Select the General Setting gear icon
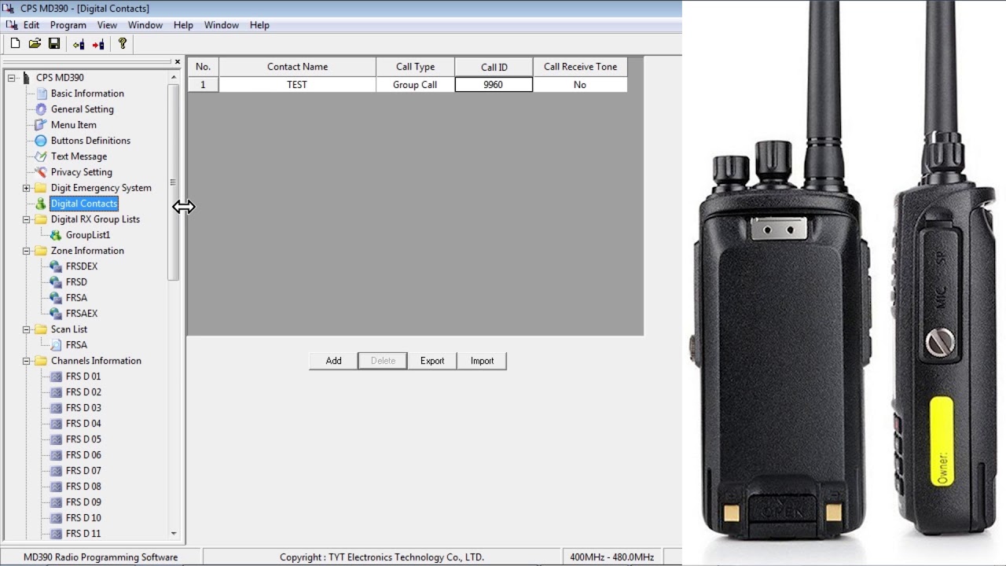 coord(41,109)
